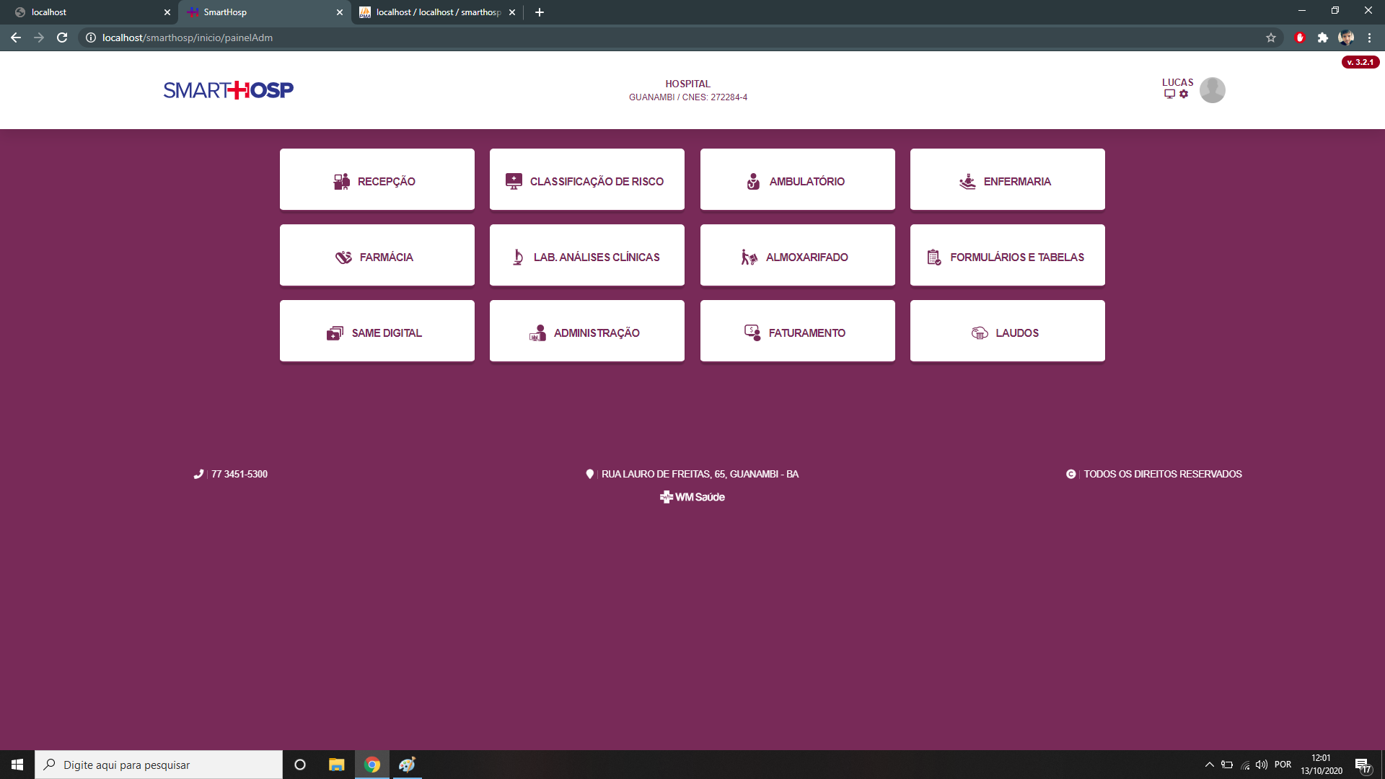Click the Almoxarifado cart icon
The height and width of the screenshot is (779, 1385).
click(x=749, y=256)
